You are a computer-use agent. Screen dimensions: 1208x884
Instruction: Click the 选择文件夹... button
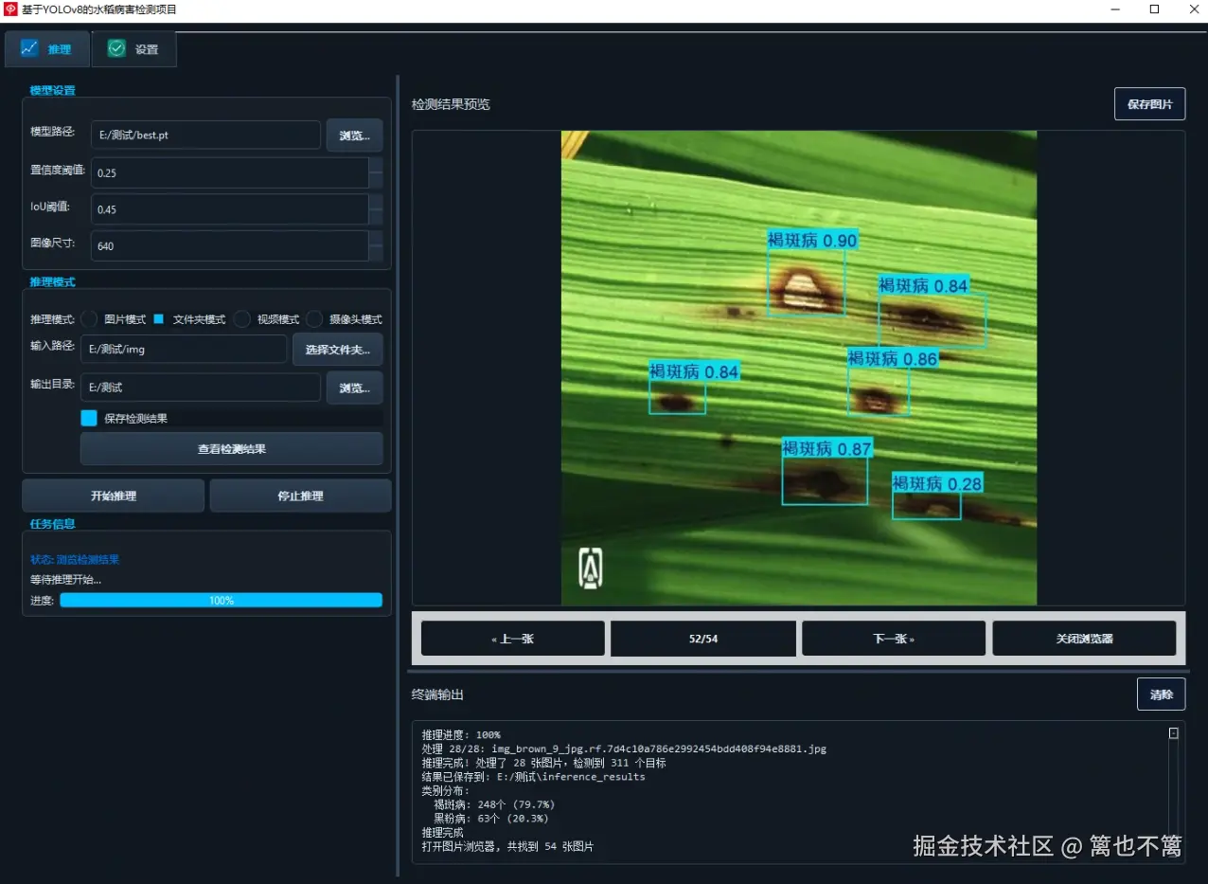338,350
